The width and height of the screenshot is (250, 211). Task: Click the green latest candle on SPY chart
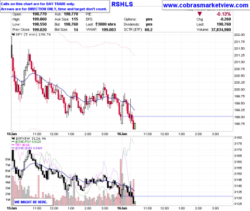tap(135, 126)
